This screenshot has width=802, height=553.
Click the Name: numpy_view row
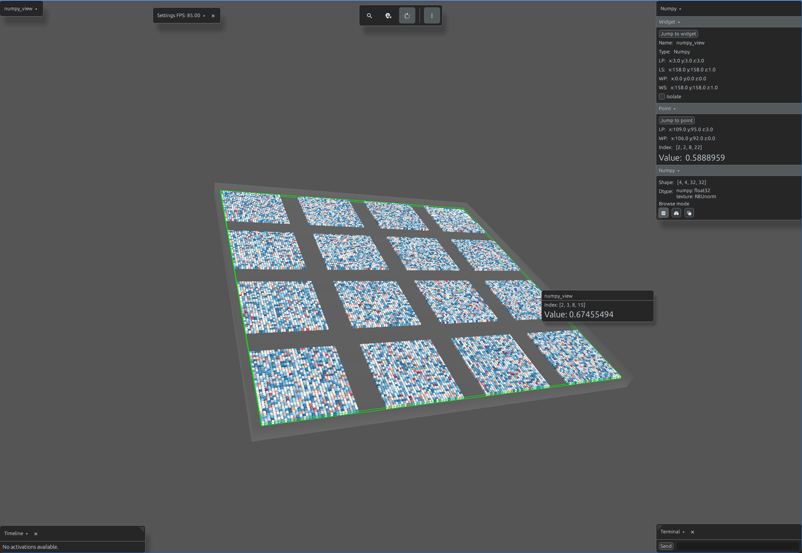point(682,43)
